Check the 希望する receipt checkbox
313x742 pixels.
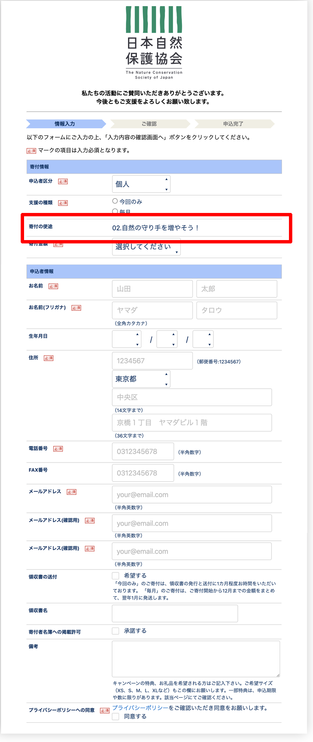(x=116, y=576)
